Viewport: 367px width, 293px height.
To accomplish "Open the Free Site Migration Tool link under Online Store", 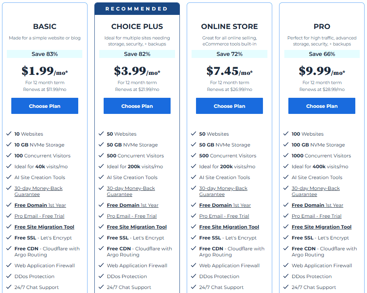I will 229,227.
